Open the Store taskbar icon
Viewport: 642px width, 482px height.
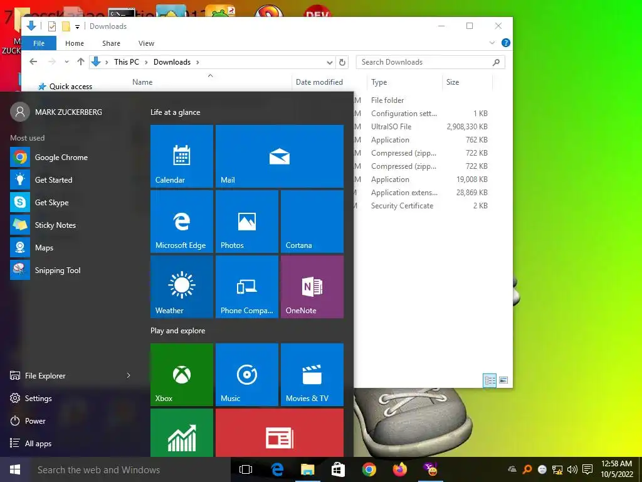pyautogui.click(x=338, y=469)
